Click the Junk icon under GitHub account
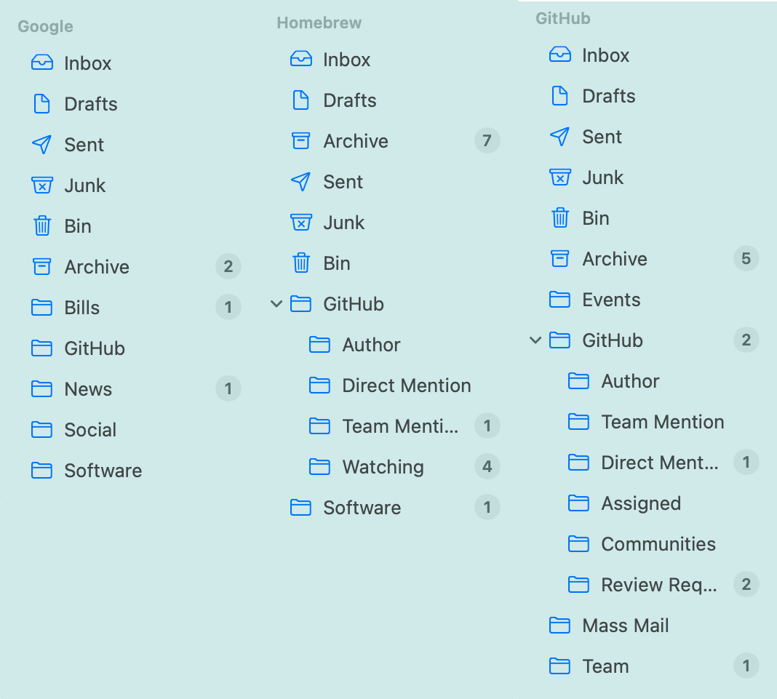This screenshot has height=699, width=777. [x=560, y=177]
